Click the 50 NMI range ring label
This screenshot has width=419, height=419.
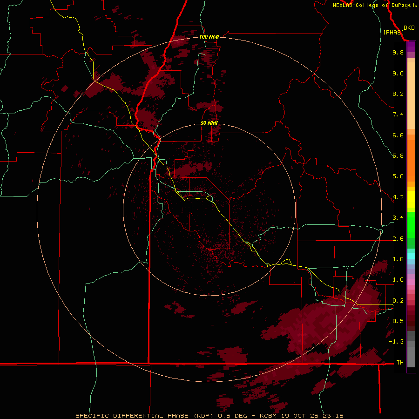coord(209,123)
